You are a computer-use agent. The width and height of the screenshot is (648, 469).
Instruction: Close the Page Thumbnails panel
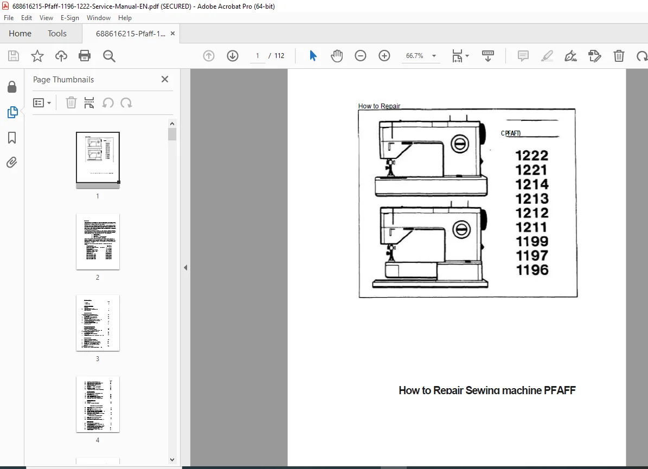coord(165,79)
